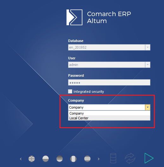Screen dimensions: 164x167
Task: Click into the Password field
Action: coord(109,82)
